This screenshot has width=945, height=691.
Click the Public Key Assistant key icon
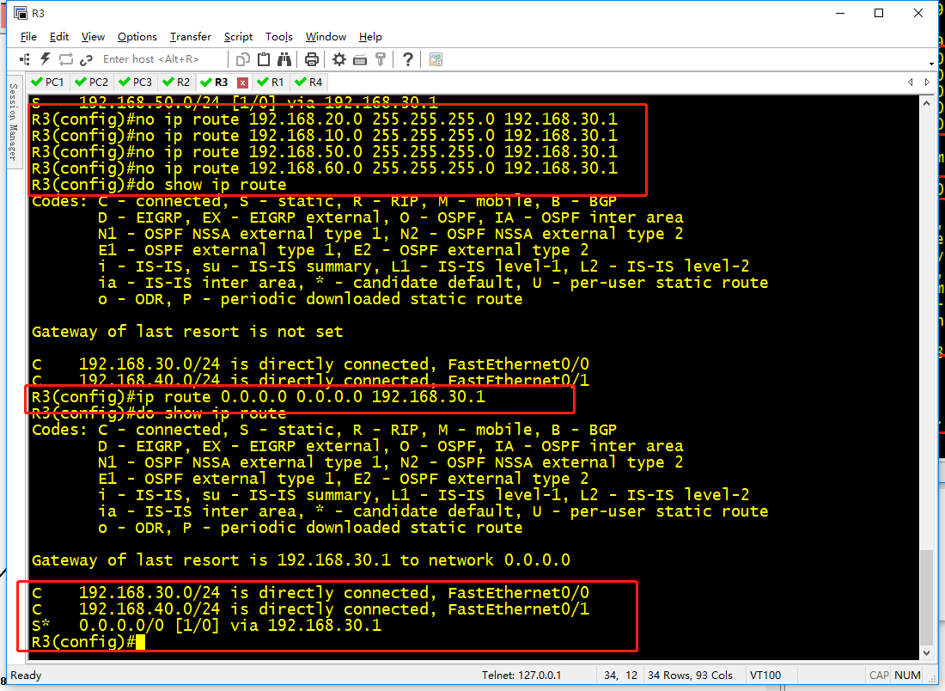381,59
